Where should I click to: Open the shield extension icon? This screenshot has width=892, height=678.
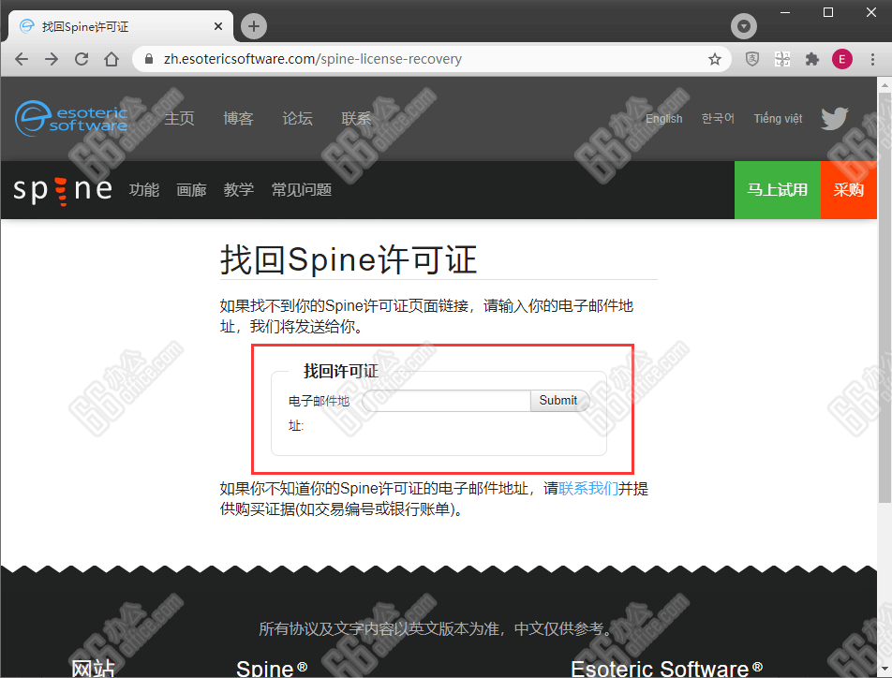tap(752, 59)
